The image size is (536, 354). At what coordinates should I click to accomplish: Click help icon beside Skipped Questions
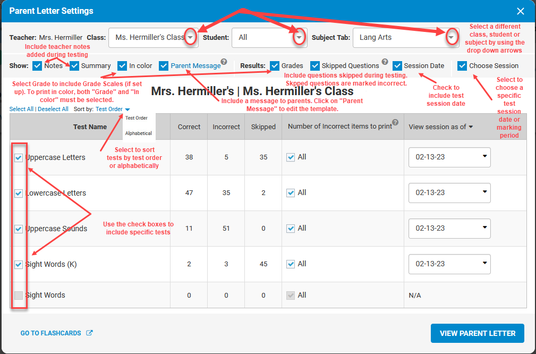point(385,62)
